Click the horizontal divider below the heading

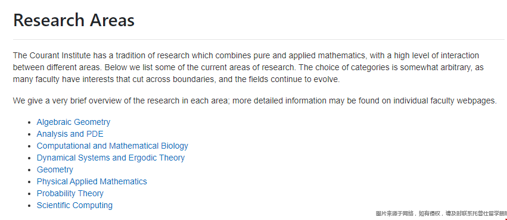259,39
